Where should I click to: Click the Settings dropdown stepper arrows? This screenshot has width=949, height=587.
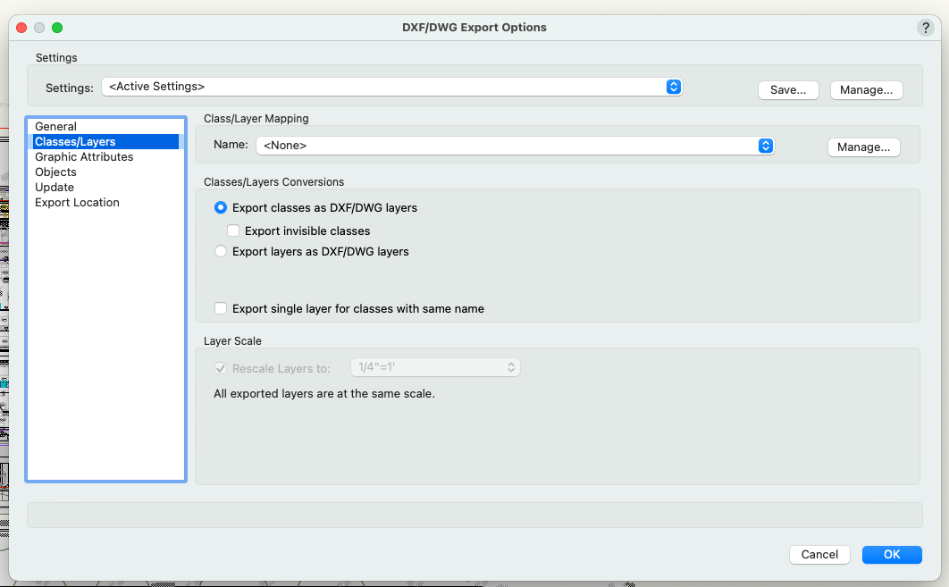point(674,87)
